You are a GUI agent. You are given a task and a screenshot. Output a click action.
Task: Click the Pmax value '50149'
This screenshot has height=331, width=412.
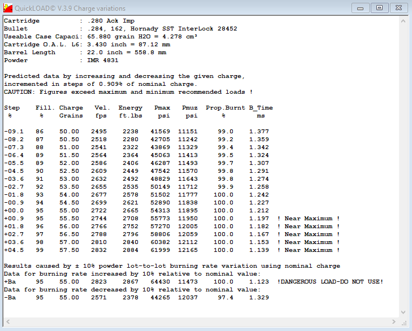tap(161, 187)
